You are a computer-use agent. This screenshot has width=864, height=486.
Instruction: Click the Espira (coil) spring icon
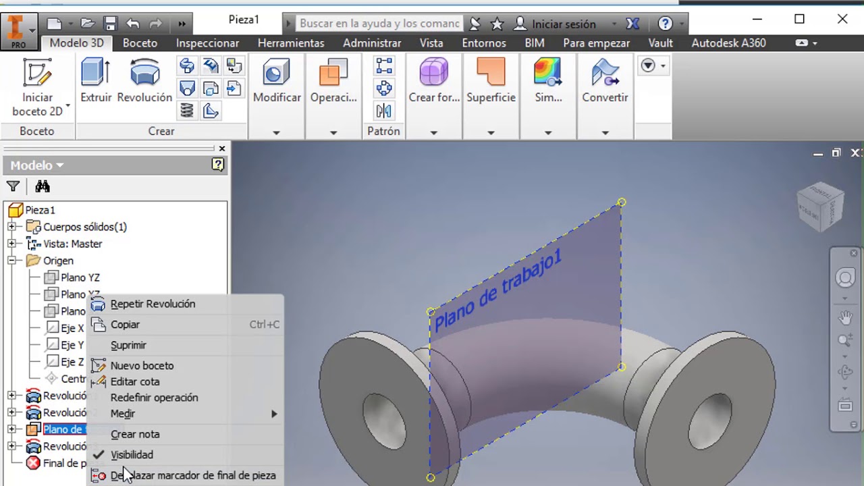pos(187,110)
